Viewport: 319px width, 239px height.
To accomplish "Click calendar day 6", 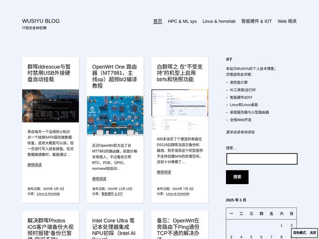I will tap(261, 237).
